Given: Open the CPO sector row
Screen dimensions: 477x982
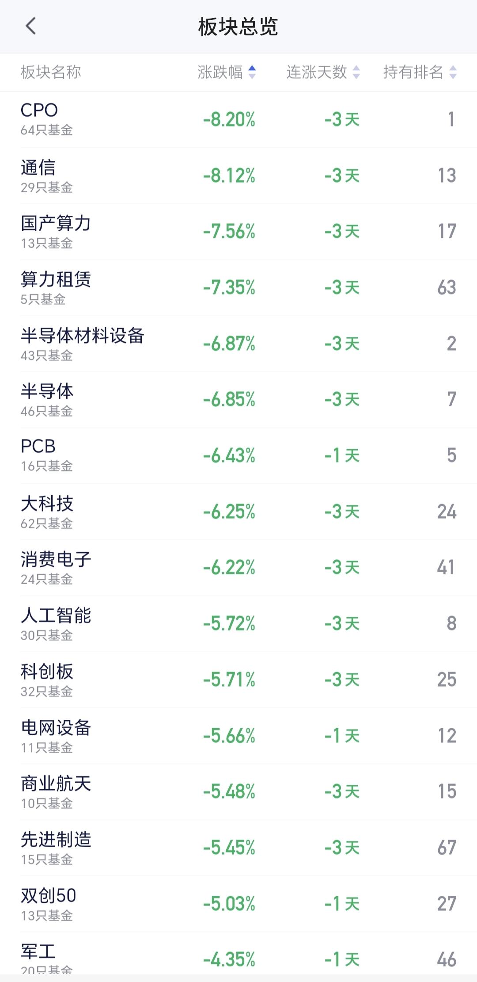Looking at the screenshot, I should (238, 119).
